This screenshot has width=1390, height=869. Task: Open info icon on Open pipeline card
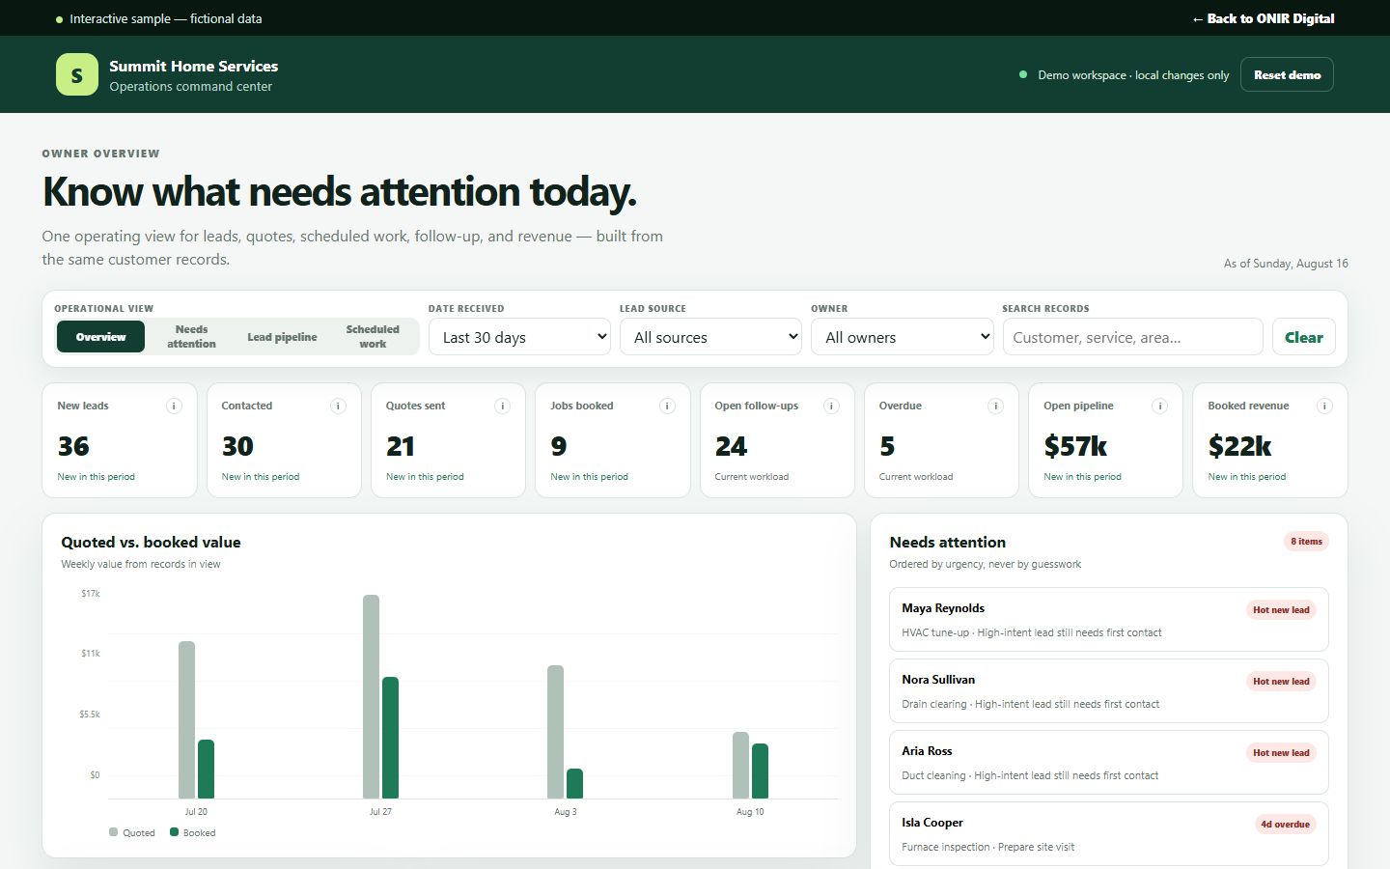click(1160, 406)
